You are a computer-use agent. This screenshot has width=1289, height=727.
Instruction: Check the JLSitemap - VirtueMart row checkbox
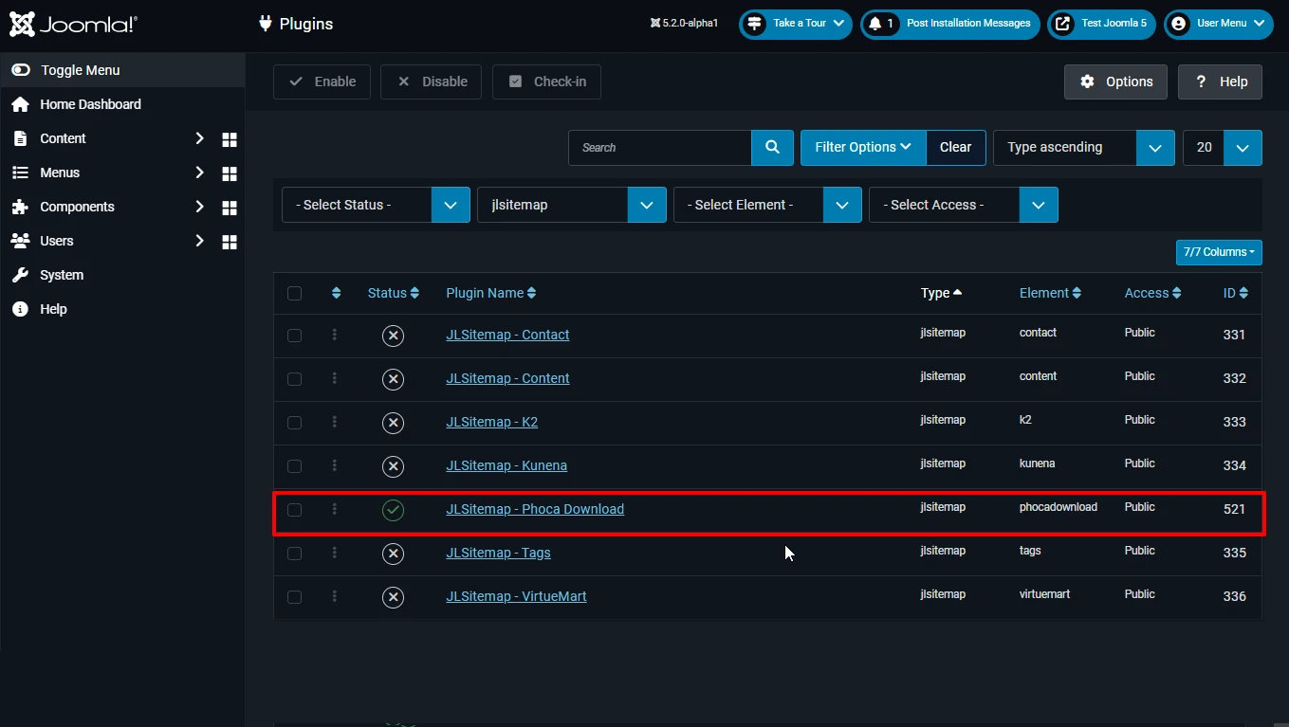[x=294, y=597]
